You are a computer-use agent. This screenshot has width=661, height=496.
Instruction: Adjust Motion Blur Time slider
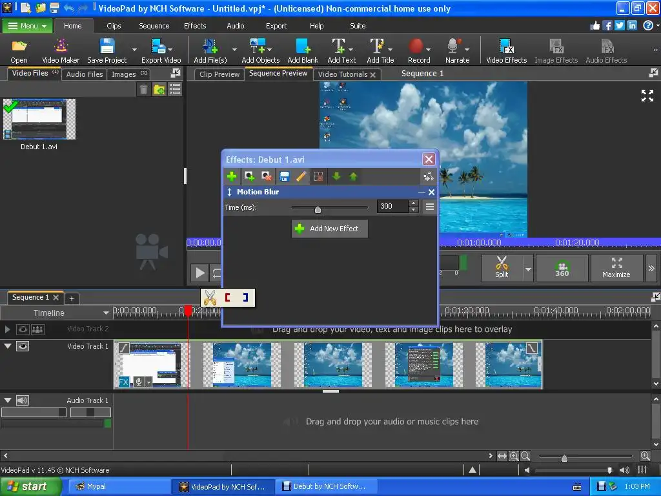329,208
